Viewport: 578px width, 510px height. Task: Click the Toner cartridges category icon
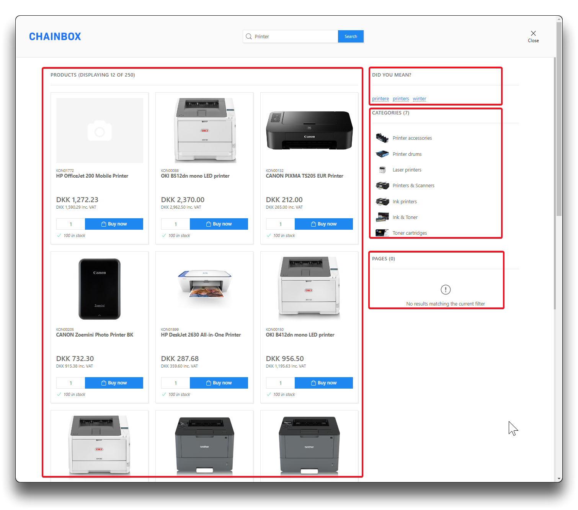click(x=382, y=233)
